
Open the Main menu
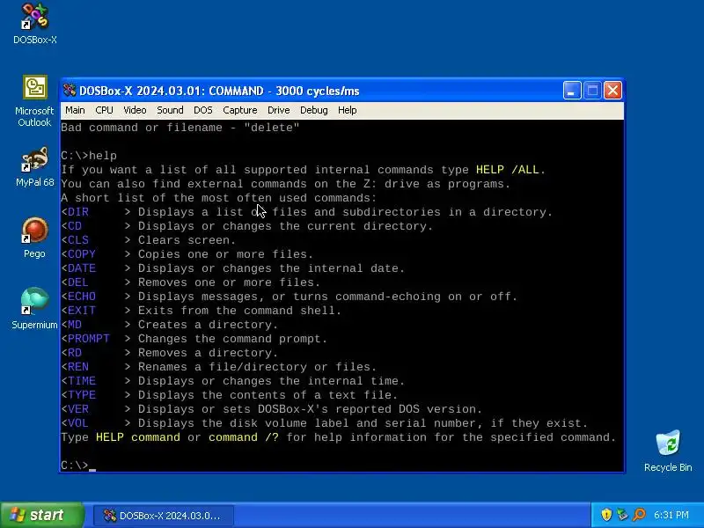click(x=75, y=110)
